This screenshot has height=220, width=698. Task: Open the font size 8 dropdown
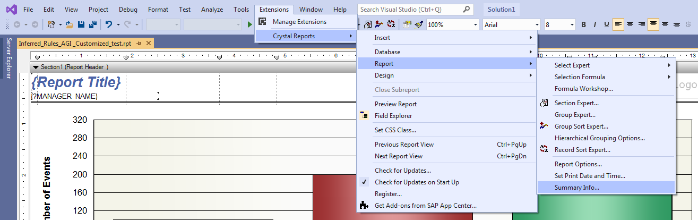pos(572,24)
